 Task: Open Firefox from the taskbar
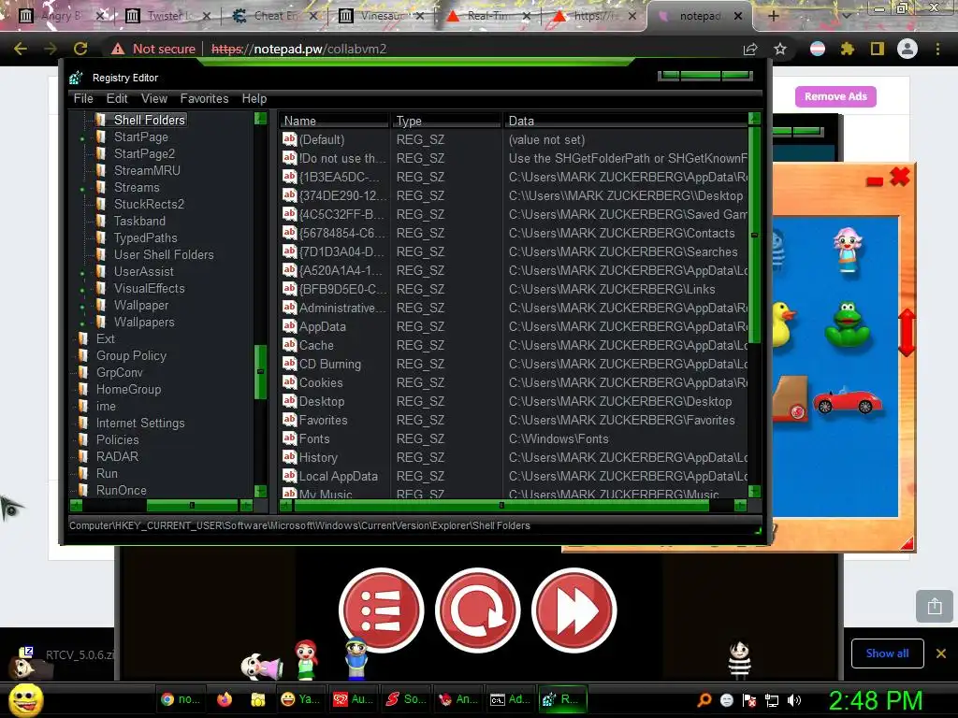click(225, 699)
